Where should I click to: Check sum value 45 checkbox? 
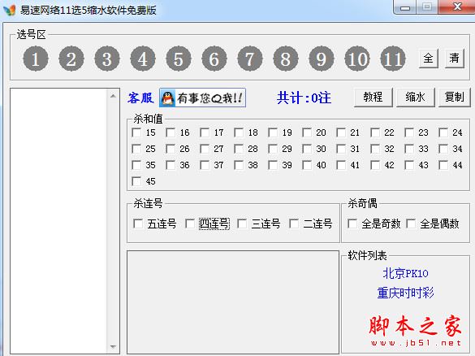point(136,181)
